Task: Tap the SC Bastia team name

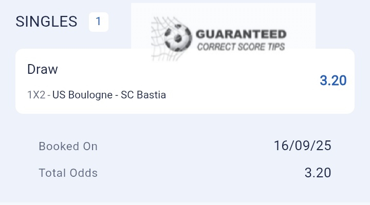Action: tap(143, 95)
